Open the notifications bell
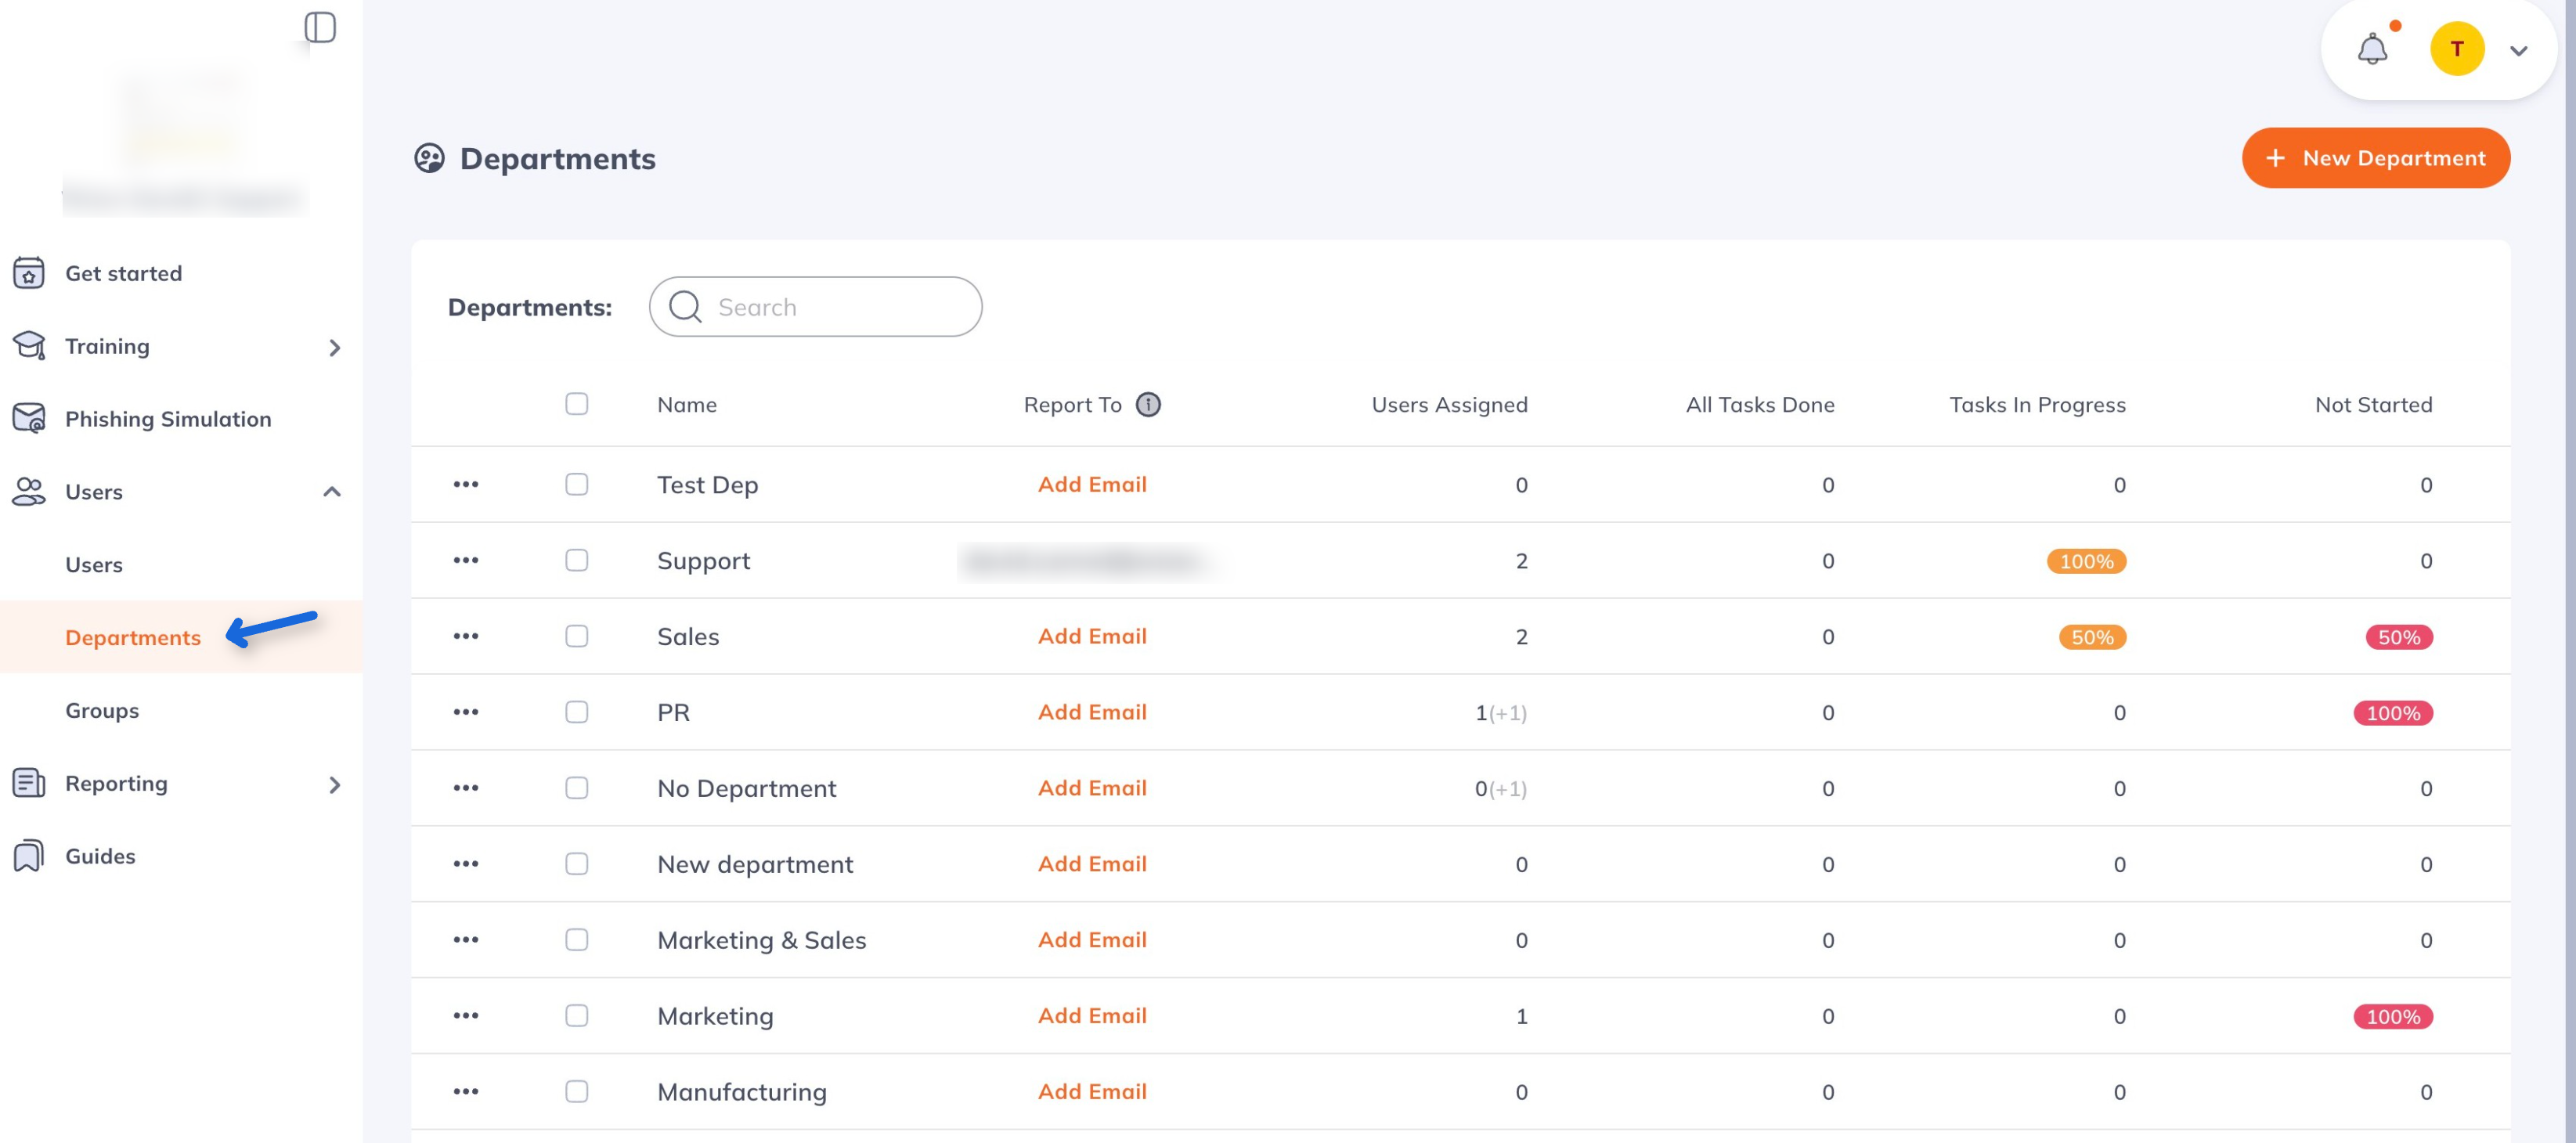The width and height of the screenshot is (2576, 1143). 2372,49
